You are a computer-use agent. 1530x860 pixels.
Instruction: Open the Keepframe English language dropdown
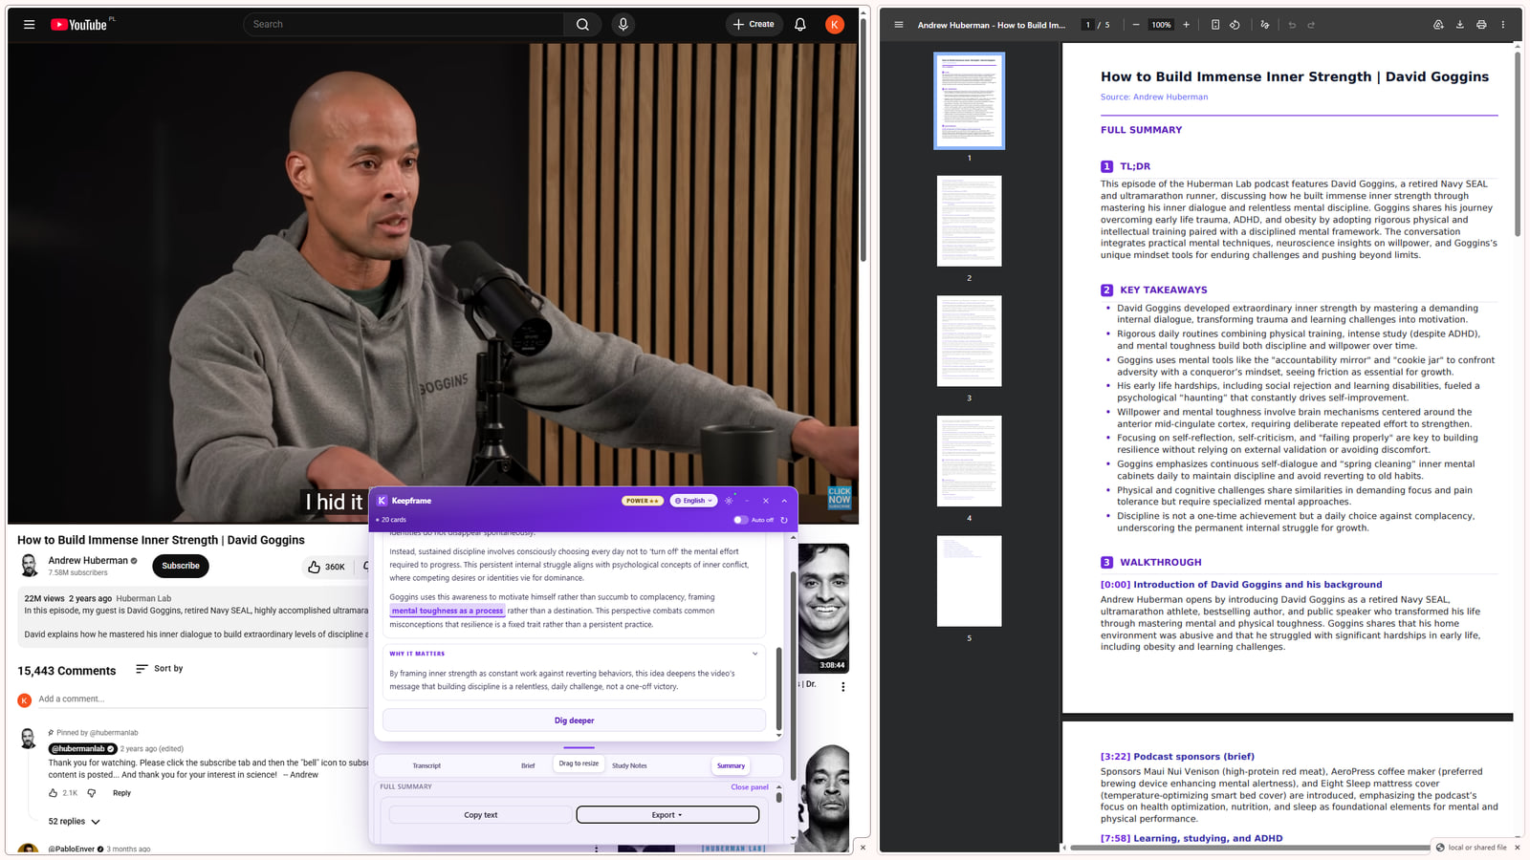click(693, 501)
